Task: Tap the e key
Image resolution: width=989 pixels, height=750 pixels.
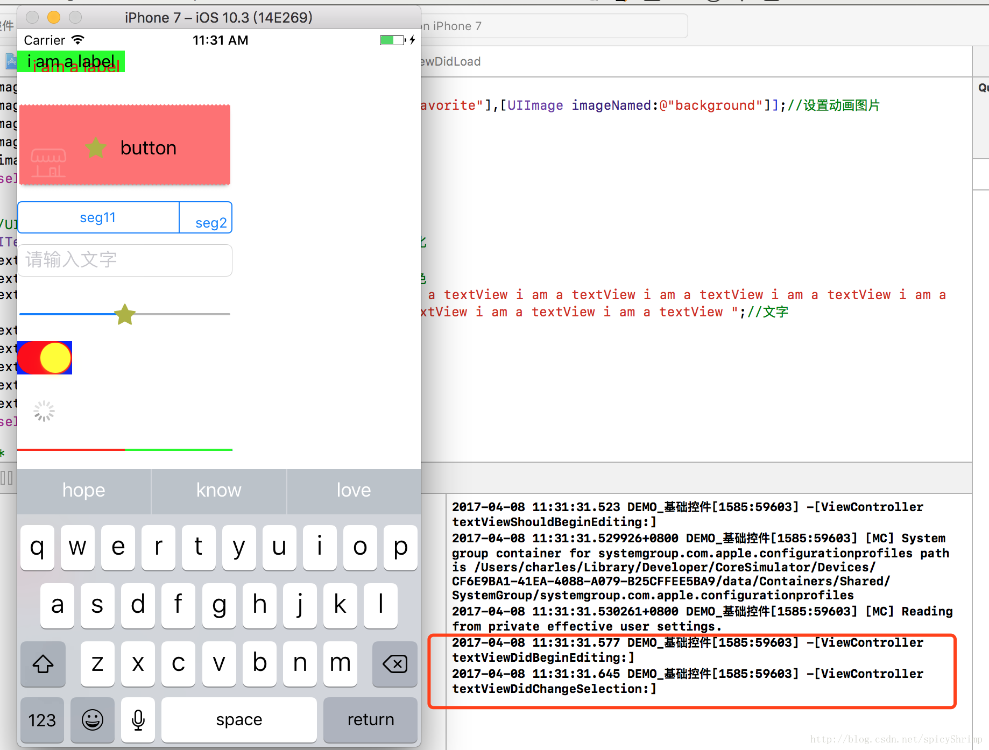Action: tap(118, 548)
